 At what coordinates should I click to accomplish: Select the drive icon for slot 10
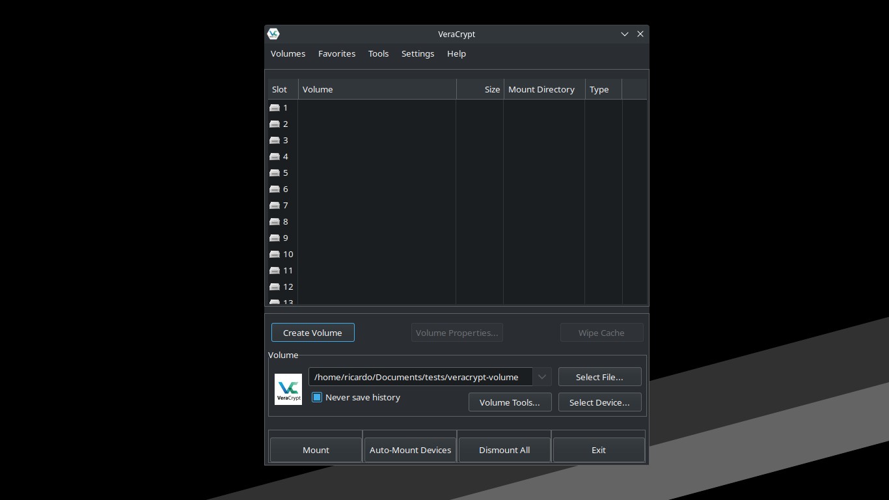click(275, 254)
